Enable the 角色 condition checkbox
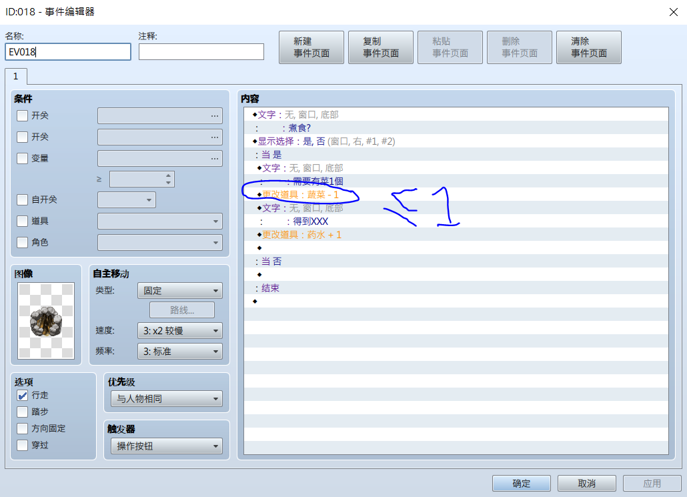This screenshot has width=687, height=497. click(x=23, y=242)
